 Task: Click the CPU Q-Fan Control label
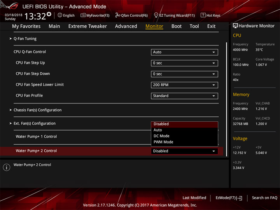pos(30,52)
